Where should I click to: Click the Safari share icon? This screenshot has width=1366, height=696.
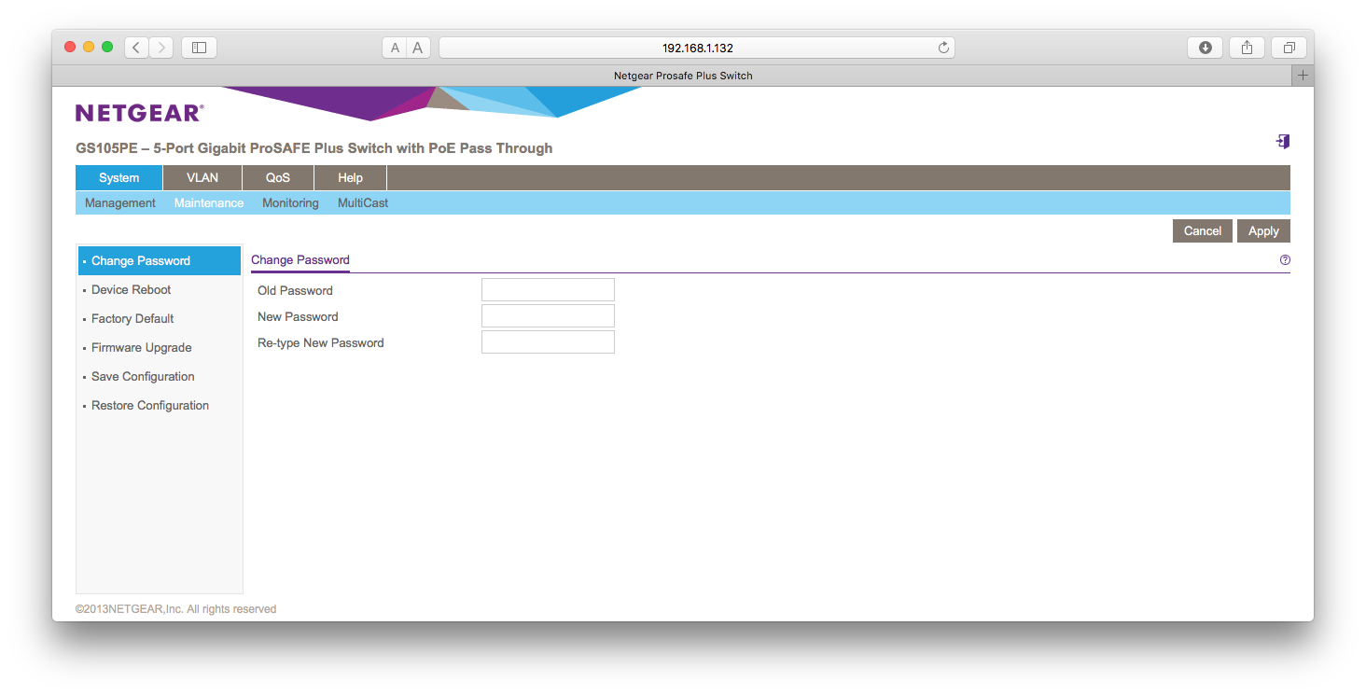[1247, 48]
